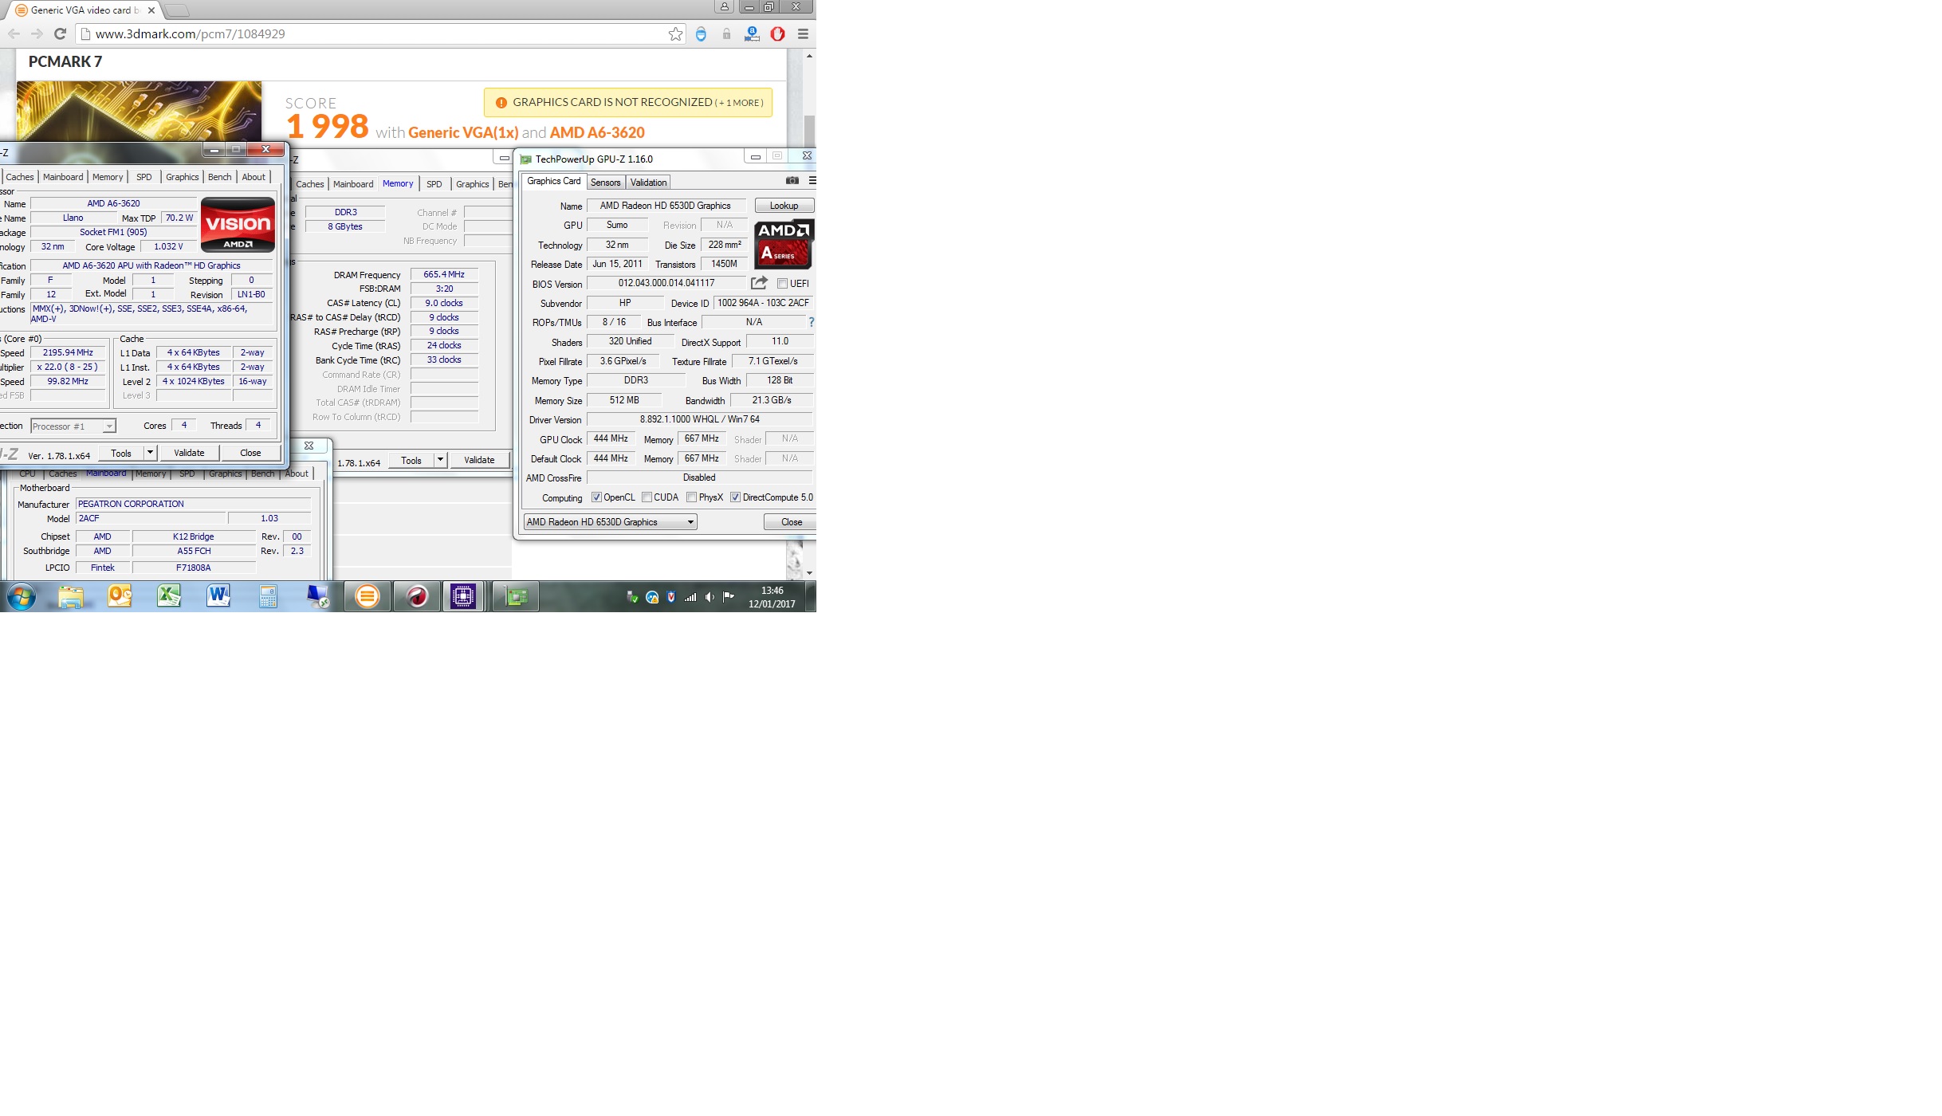Take GPU-Z screenshot with camera icon
1942x1116 pixels.
pos(792,181)
